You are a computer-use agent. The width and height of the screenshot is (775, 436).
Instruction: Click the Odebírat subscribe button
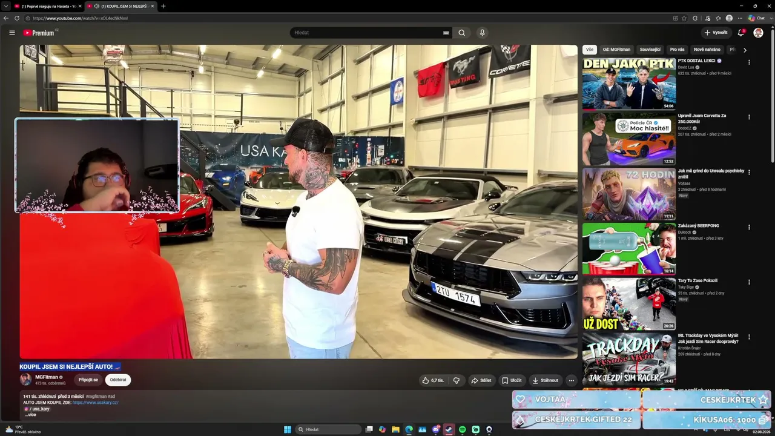click(118, 380)
